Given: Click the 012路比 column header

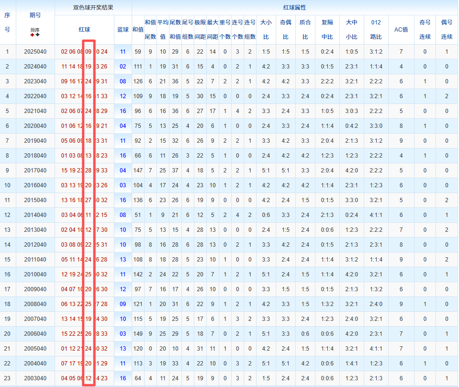Looking at the screenshot, I should click(376, 29).
